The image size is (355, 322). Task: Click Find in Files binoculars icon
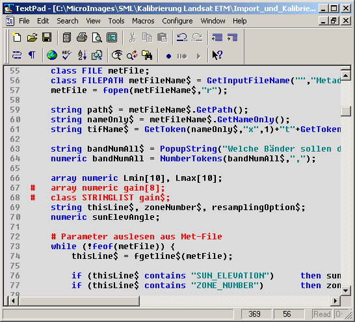click(x=147, y=55)
